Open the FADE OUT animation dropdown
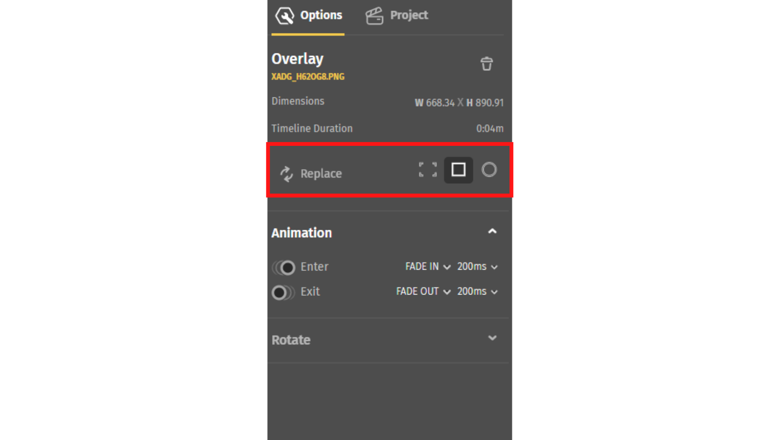Image resolution: width=782 pixels, height=440 pixels. pyautogui.click(x=423, y=292)
